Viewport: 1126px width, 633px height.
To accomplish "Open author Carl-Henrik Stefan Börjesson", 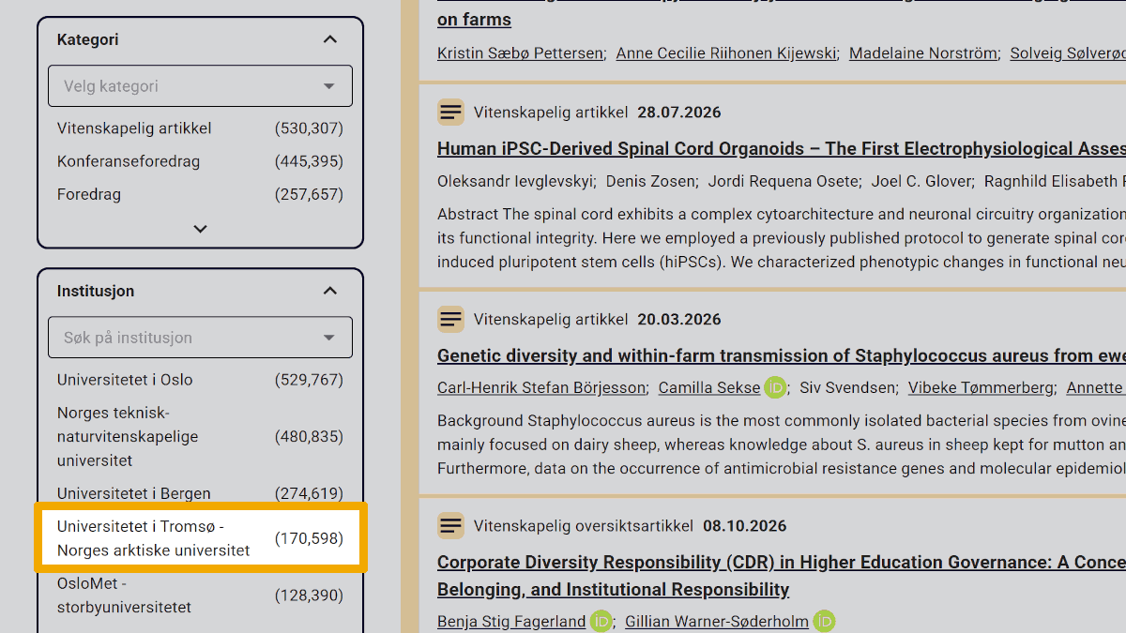I will pyautogui.click(x=541, y=387).
